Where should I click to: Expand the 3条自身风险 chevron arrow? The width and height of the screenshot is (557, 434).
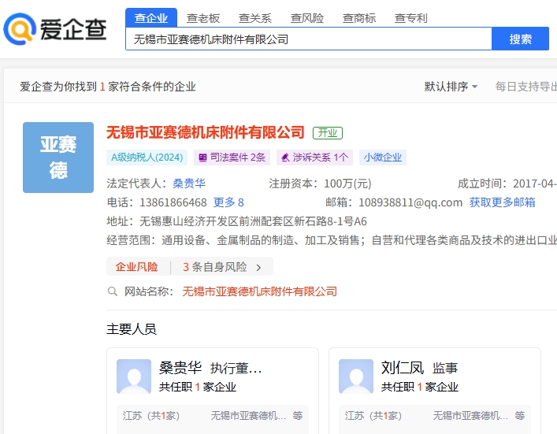point(258,267)
